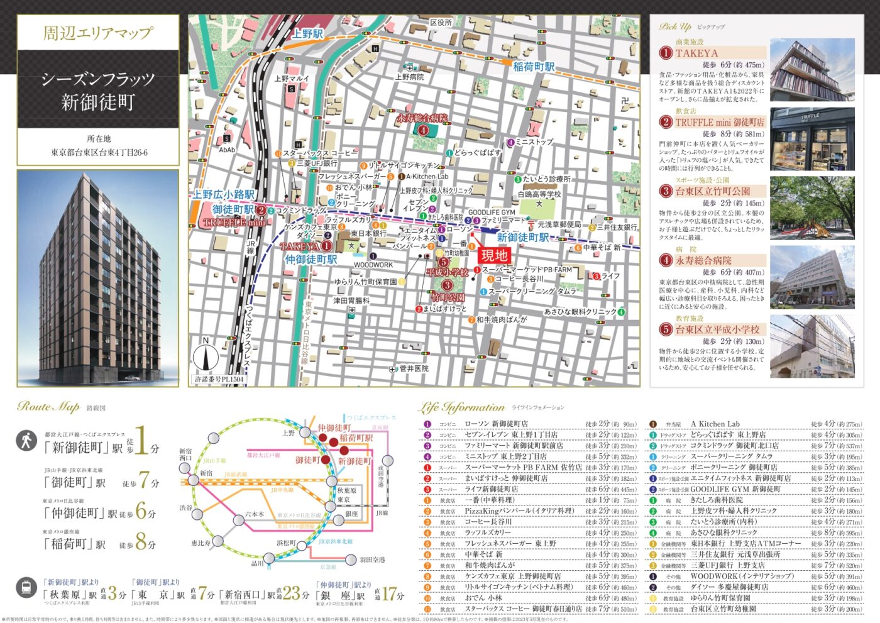Click the PizzaKingバンバール list row

531,511
